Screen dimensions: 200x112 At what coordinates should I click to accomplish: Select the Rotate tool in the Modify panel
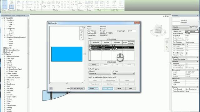(x=53, y=7)
